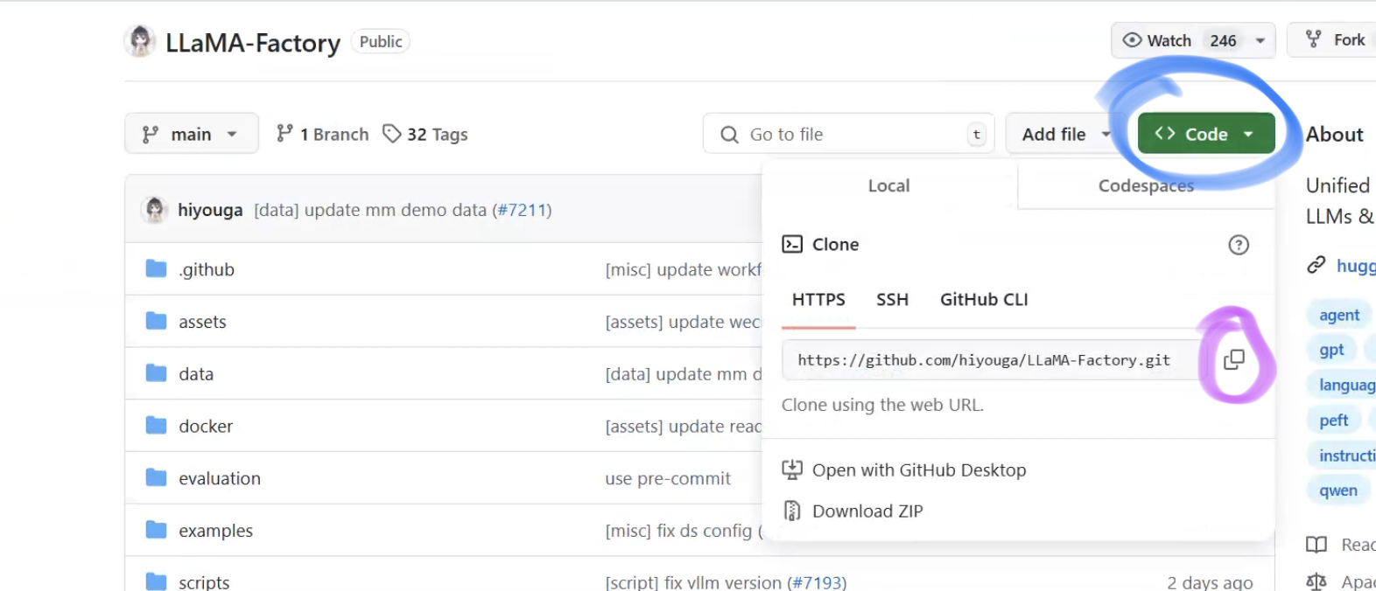Viewport: 1376px width, 591px height.
Task: Click the scripts folder icon
Action: coord(157,581)
